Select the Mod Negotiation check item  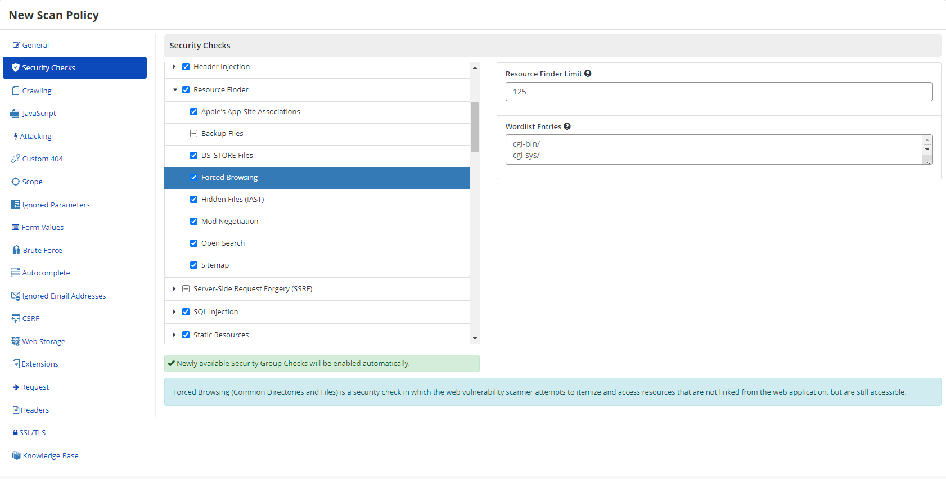pyautogui.click(x=229, y=222)
